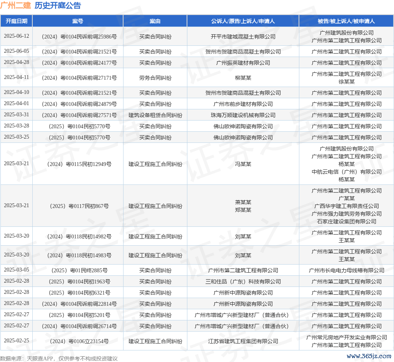The image size is (394, 362).
Task: Select plaintiff 珠海万顺建设机械有限公司
Action: point(243,115)
